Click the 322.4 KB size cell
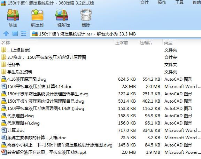Screen dimensions: 201x159 (x=127, y=94)
